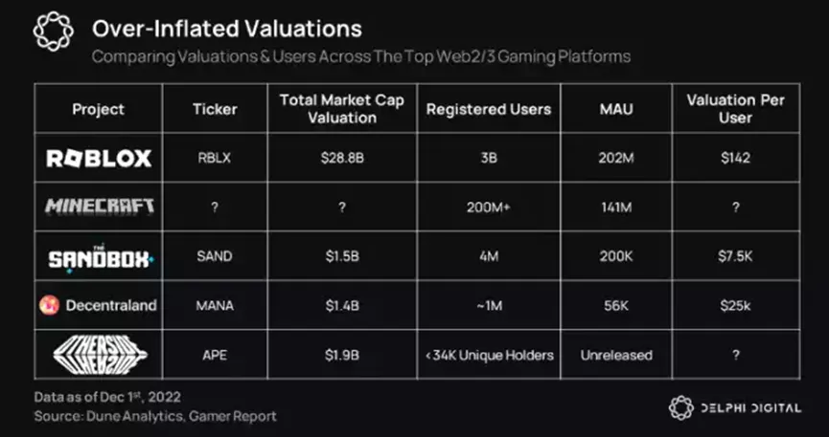Click the Total Market Cap Valuation header
The image size is (829, 437).
(x=342, y=109)
